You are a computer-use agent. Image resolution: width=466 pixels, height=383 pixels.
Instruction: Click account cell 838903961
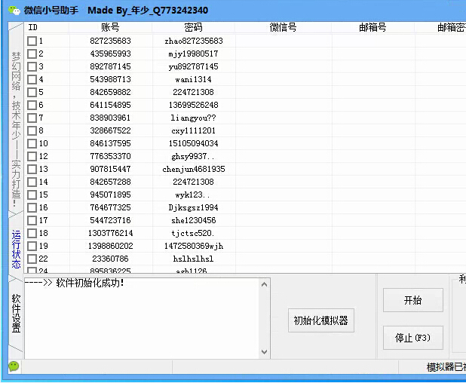(111, 118)
